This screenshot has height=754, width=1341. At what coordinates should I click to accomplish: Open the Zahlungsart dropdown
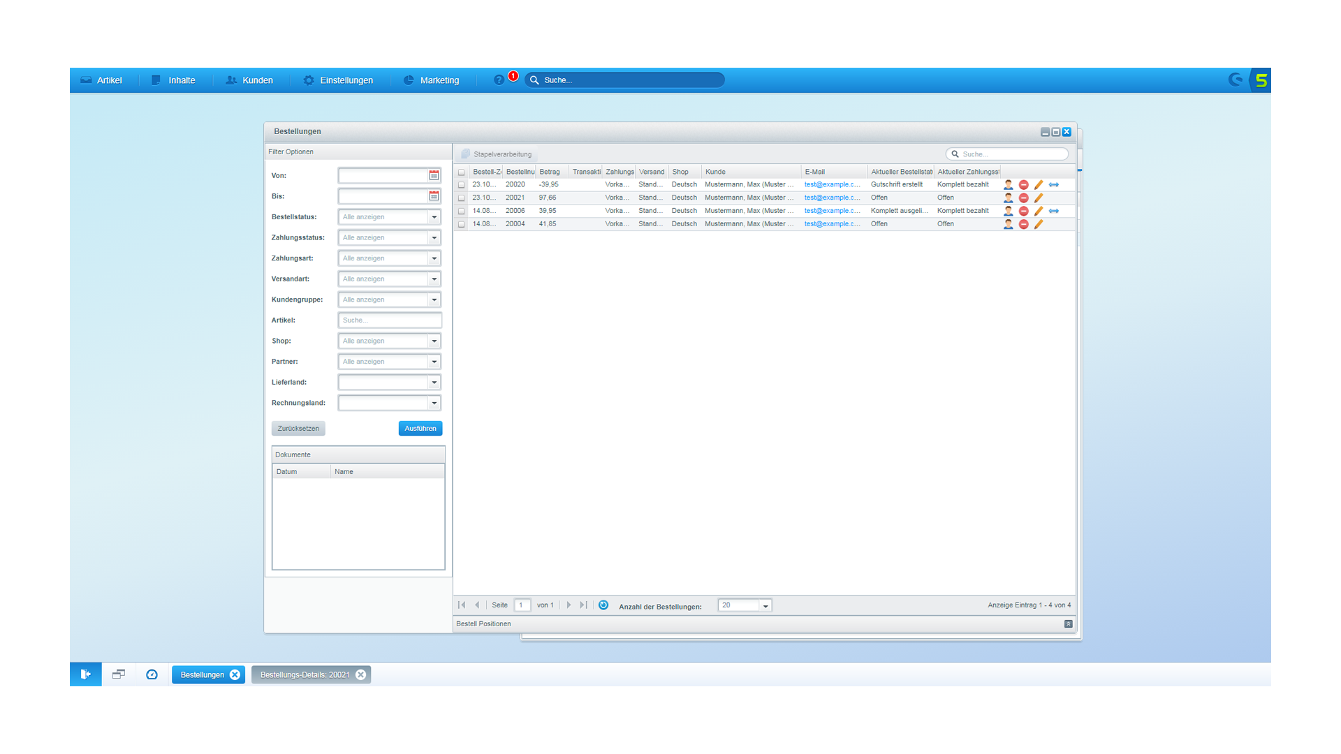click(x=434, y=258)
